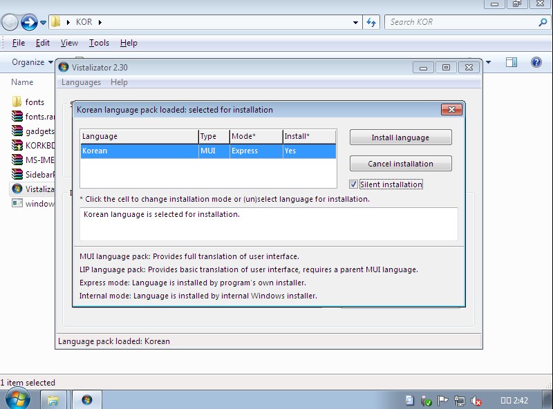The width and height of the screenshot is (553, 409).
Task: Open the Windows Start menu orb
Action: click(x=18, y=399)
